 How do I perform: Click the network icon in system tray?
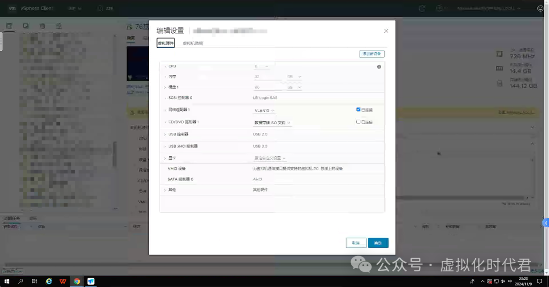(496, 281)
